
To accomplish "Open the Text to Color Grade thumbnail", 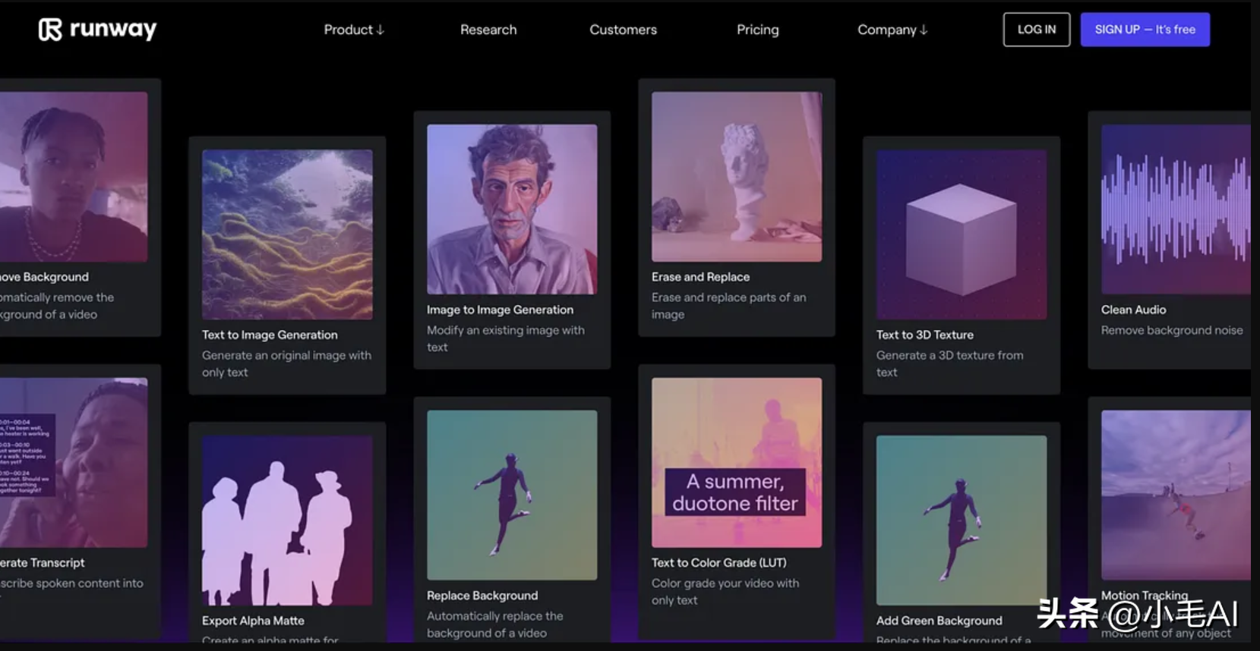I will [x=737, y=463].
